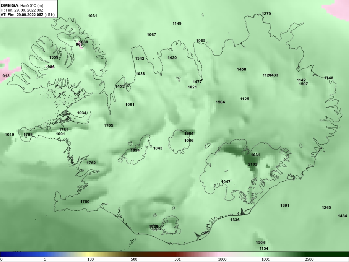This screenshot has width=349, height=262.
Task: Click the map value 1067
Action: [151, 35]
